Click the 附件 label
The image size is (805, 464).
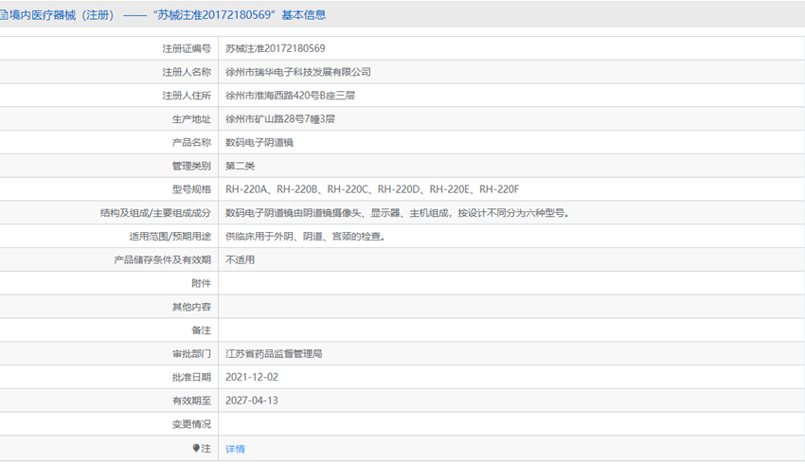[x=201, y=283]
